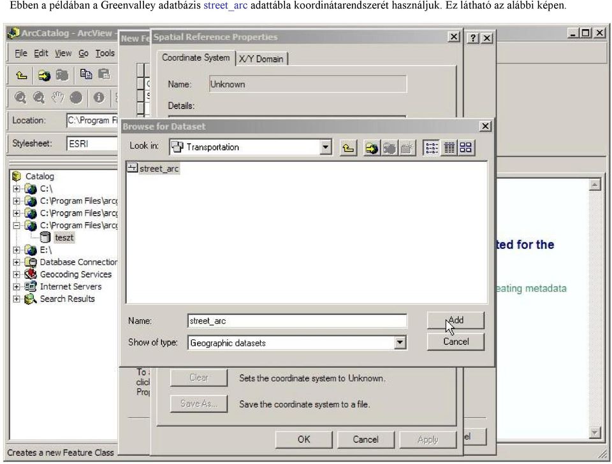The width and height of the screenshot is (612, 464).
Task: Click the Copy icon in ArcCatalog toolbar
Action: tap(86, 74)
